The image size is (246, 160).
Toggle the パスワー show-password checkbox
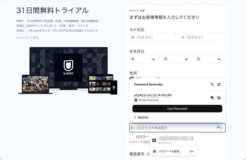pos(132,137)
